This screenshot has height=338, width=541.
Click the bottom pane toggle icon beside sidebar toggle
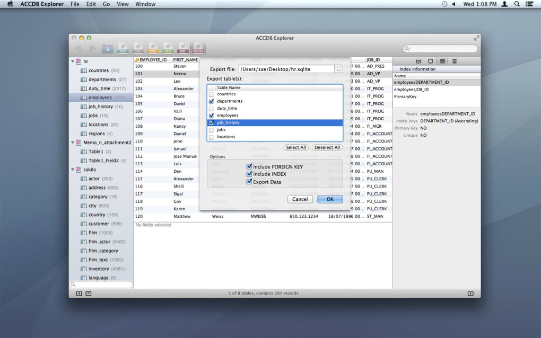click(89, 293)
